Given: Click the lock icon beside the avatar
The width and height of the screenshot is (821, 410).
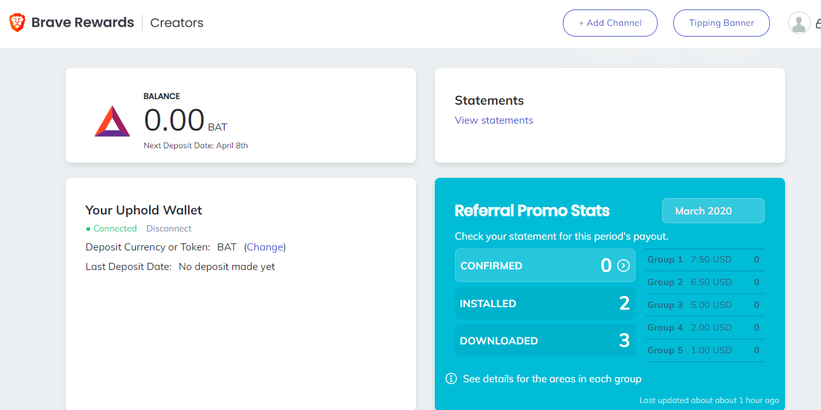Looking at the screenshot, I should [818, 24].
